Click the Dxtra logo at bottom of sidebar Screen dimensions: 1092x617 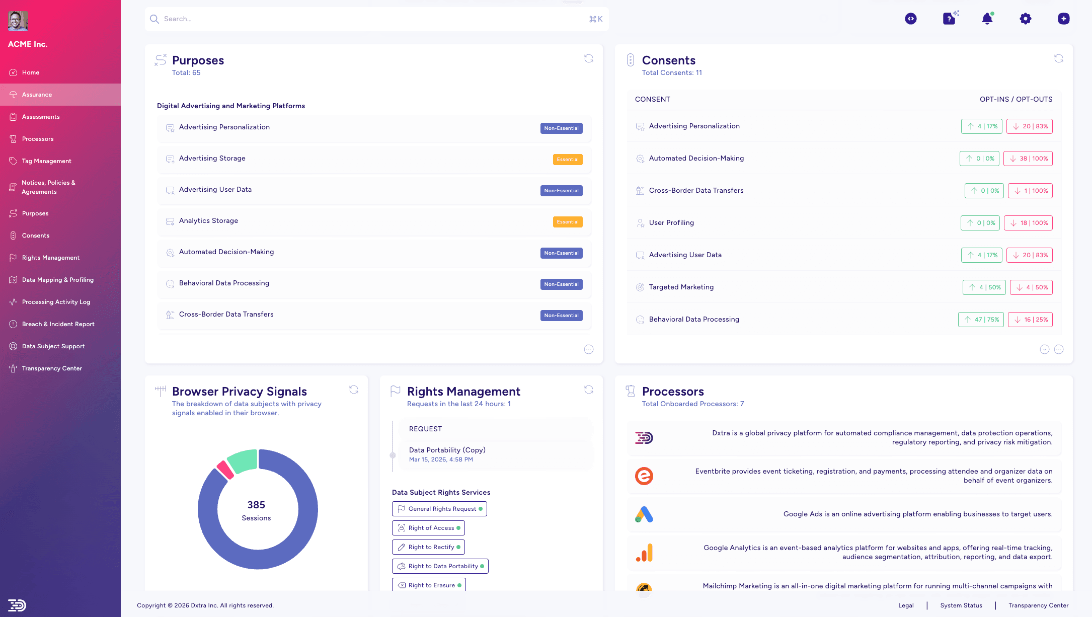tap(18, 605)
